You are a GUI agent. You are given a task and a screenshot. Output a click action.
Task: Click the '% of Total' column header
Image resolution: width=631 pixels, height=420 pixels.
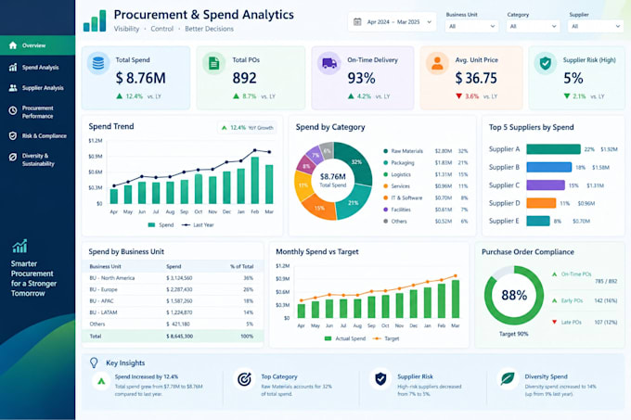point(242,266)
